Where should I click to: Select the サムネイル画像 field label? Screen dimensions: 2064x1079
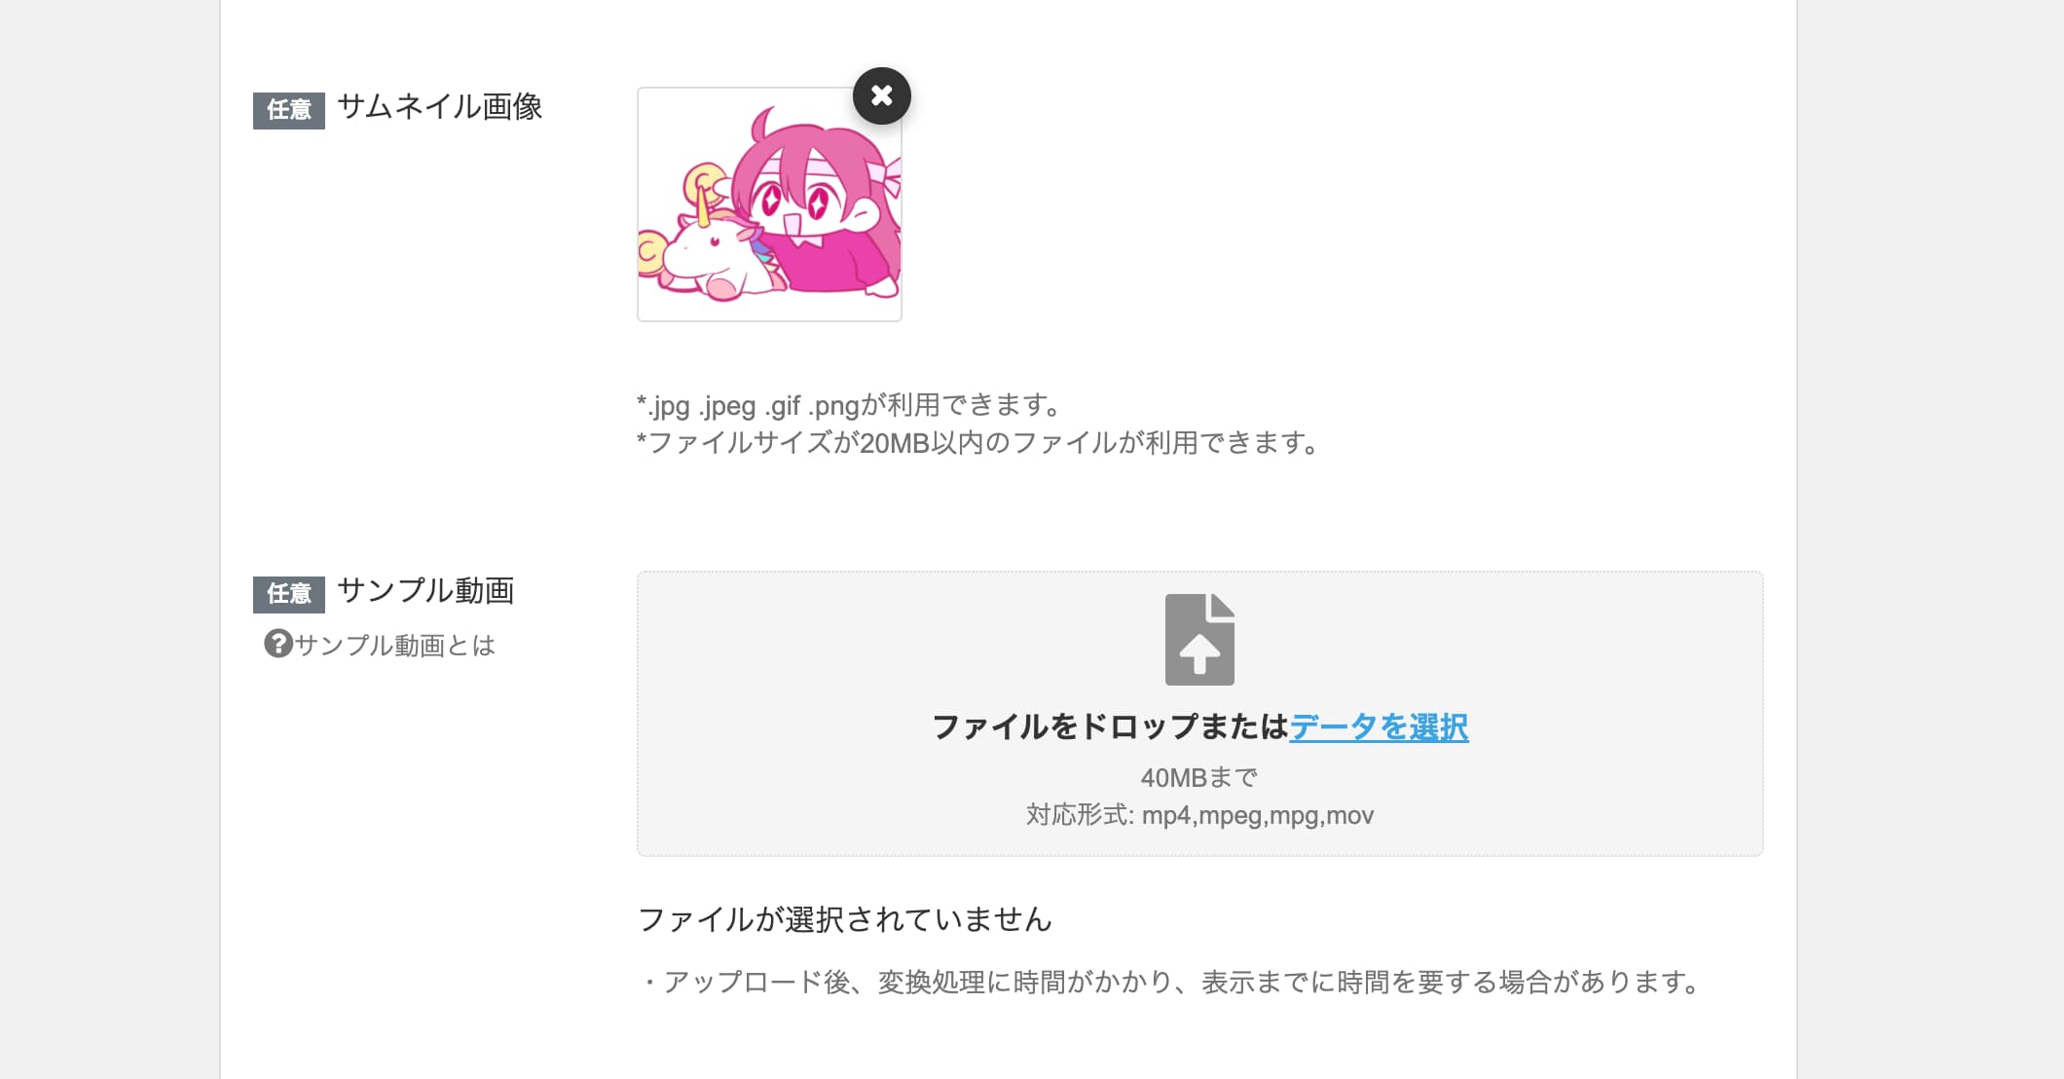click(x=440, y=107)
